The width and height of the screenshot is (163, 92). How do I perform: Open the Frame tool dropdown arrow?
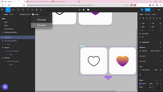tap(15, 10)
